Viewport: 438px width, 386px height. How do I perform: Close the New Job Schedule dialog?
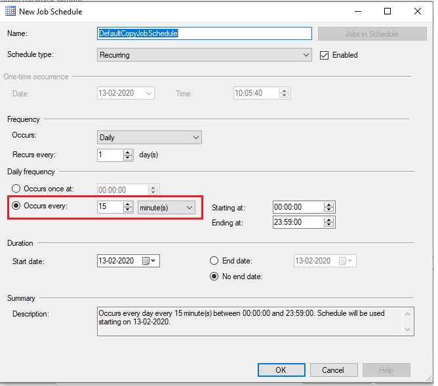(x=418, y=11)
